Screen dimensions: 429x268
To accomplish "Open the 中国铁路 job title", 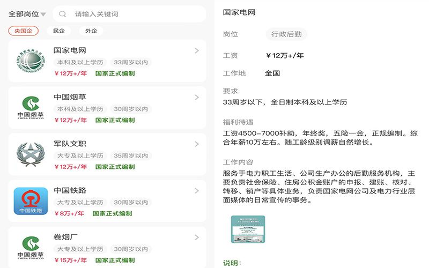I will click(x=70, y=190).
